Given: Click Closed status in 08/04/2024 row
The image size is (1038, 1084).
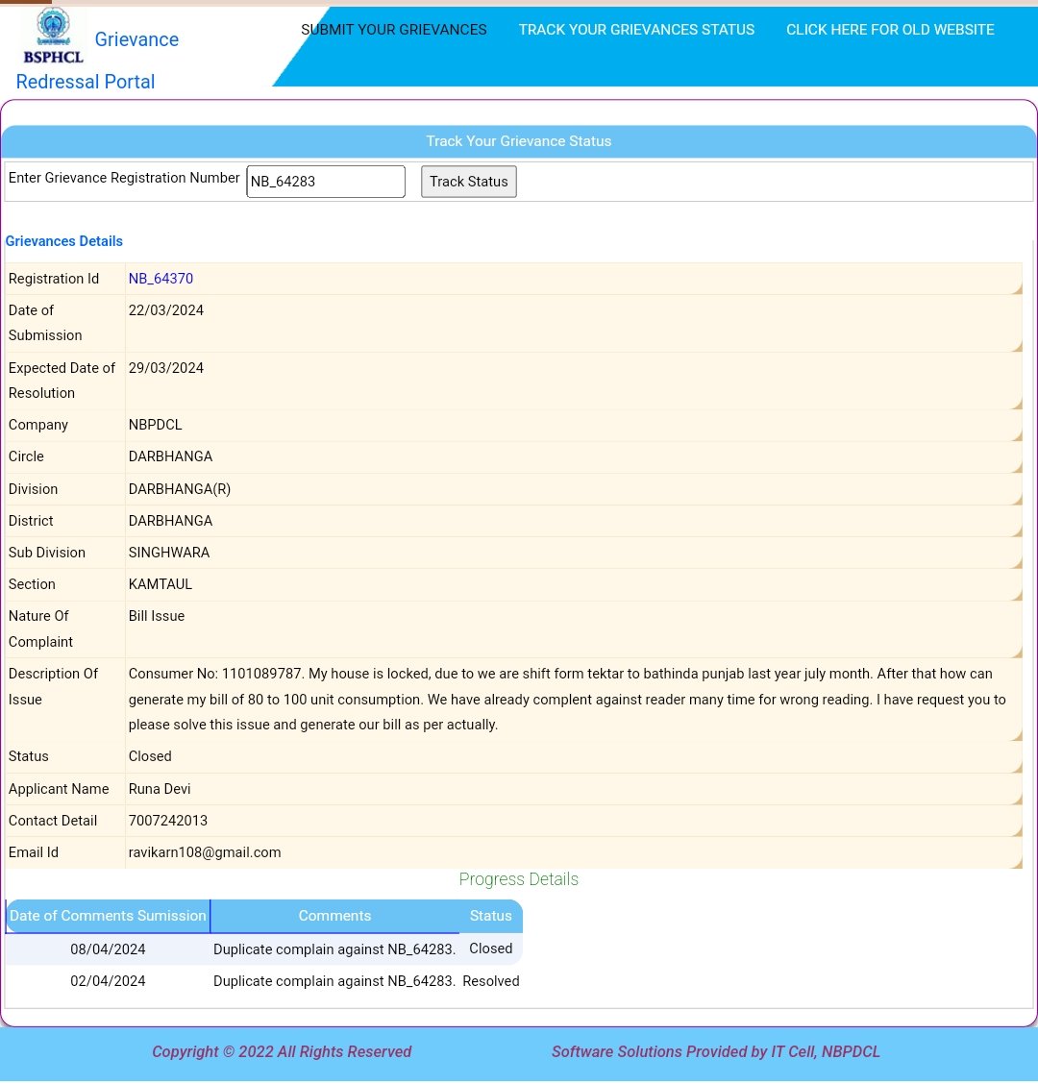Looking at the screenshot, I should 491,948.
